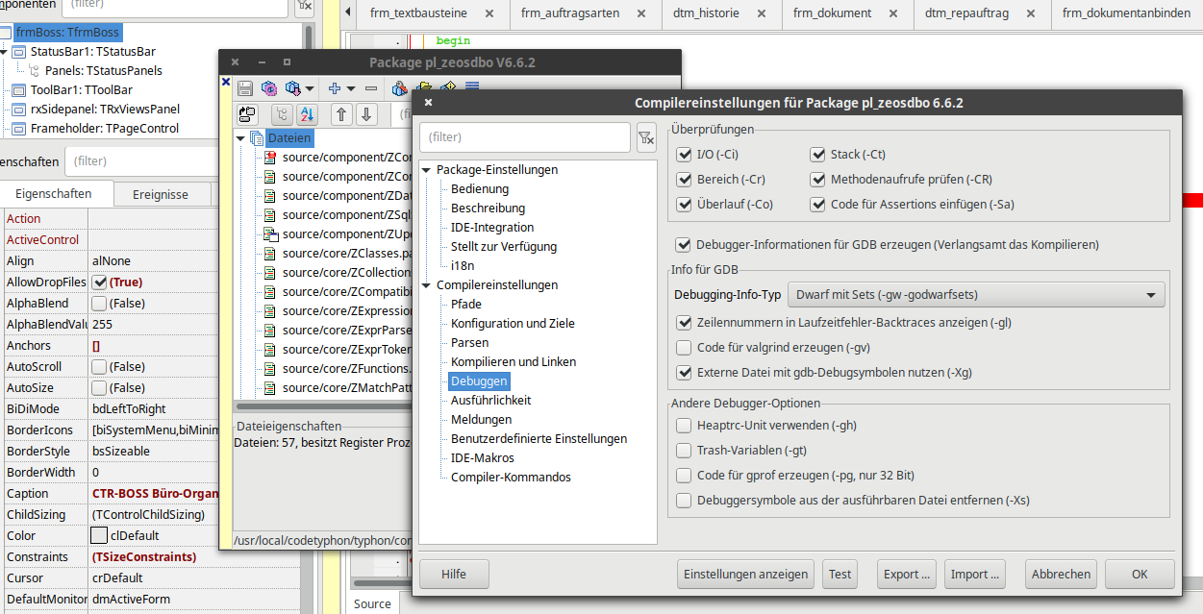Toggle alphabetical A-Z sort button

[307, 115]
